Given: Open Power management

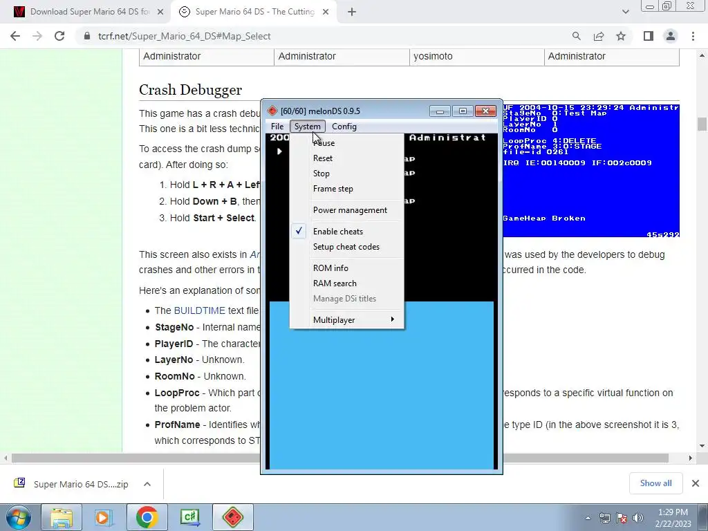Looking at the screenshot, I should coord(347,210).
